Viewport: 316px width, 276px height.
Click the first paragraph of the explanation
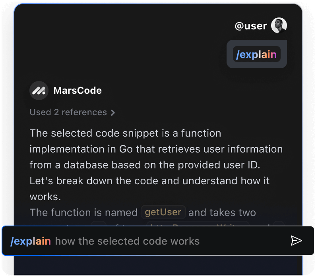[156, 165]
